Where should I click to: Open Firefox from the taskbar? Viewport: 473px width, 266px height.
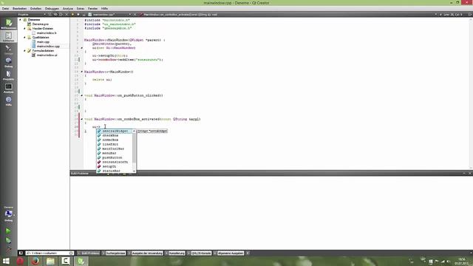pos(35,261)
